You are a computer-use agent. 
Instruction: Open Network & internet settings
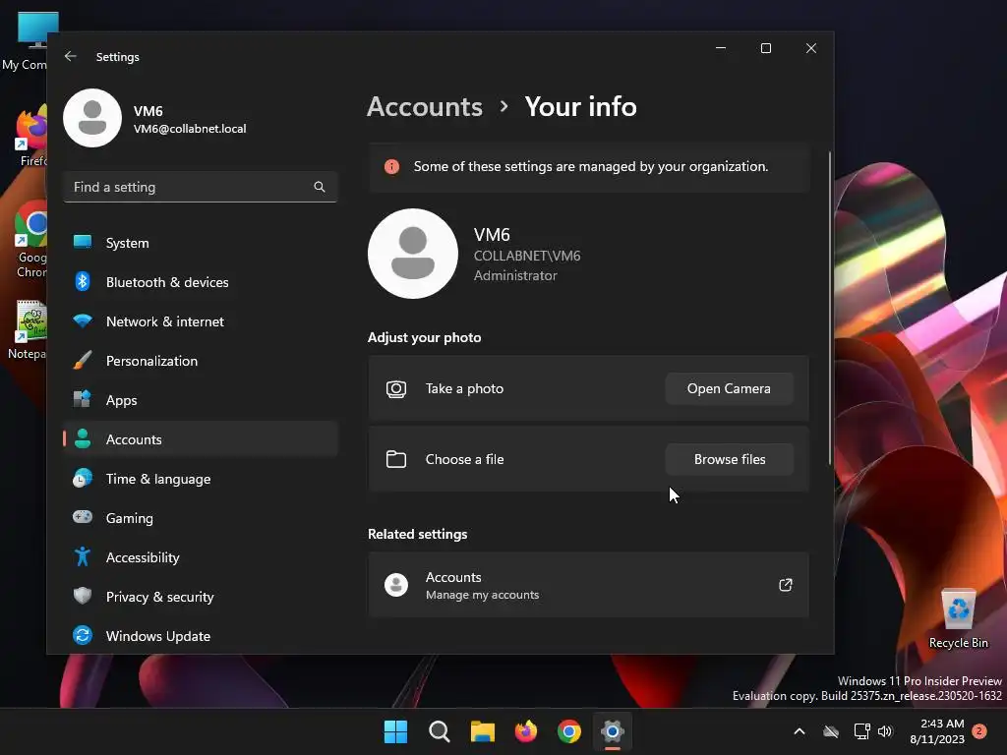point(201,321)
